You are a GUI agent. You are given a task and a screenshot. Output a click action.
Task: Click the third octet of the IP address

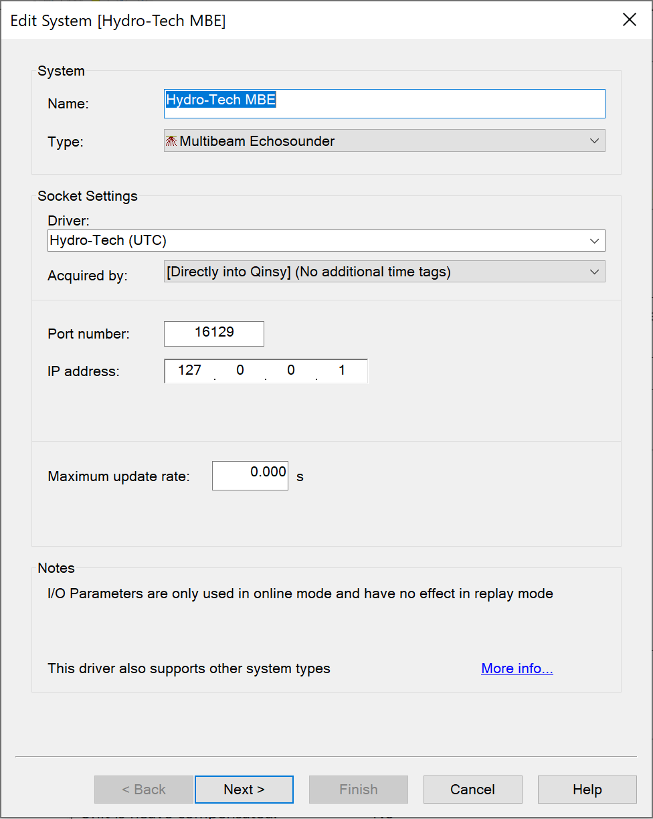[x=291, y=371]
